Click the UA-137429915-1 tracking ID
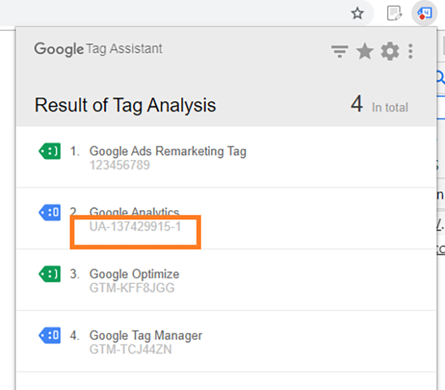This screenshot has height=390, width=445. (135, 226)
